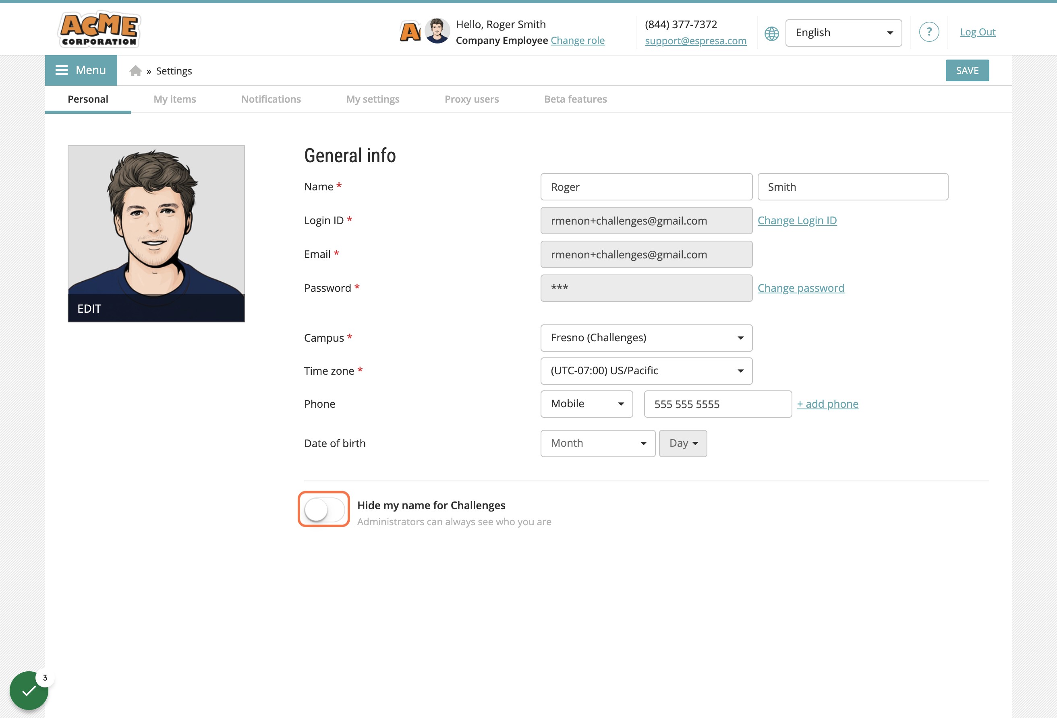The width and height of the screenshot is (1057, 718).
Task: Click the Login ID field
Action: click(x=646, y=221)
